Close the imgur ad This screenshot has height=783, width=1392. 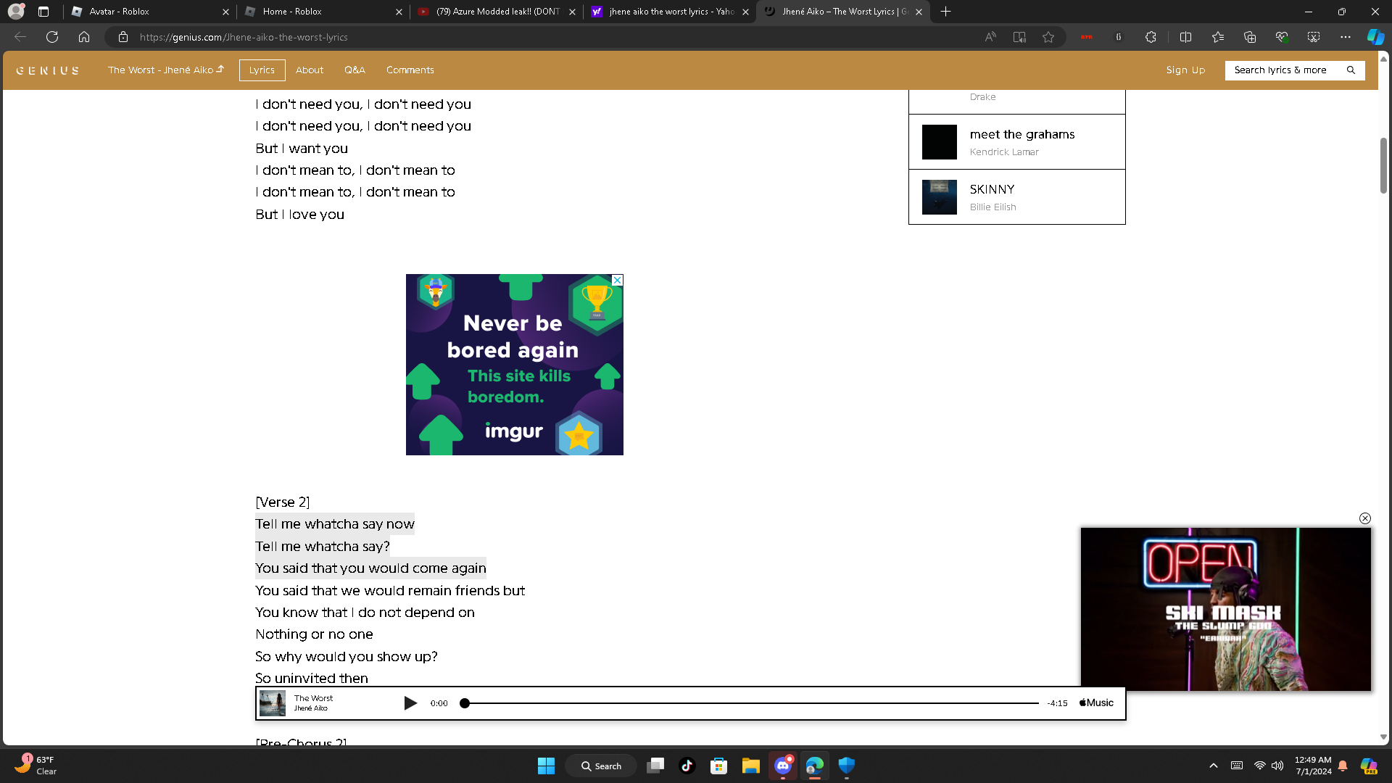(617, 280)
